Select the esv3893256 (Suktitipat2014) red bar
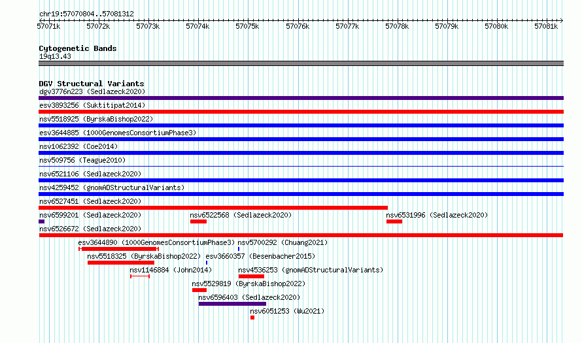Image resolution: width=582 pixels, height=343 pixels. pyautogui.click(x=301, y=112)
